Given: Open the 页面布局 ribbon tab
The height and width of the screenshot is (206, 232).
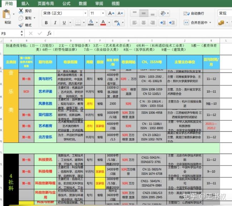Looking at the screenshot, I should point(46,4).
